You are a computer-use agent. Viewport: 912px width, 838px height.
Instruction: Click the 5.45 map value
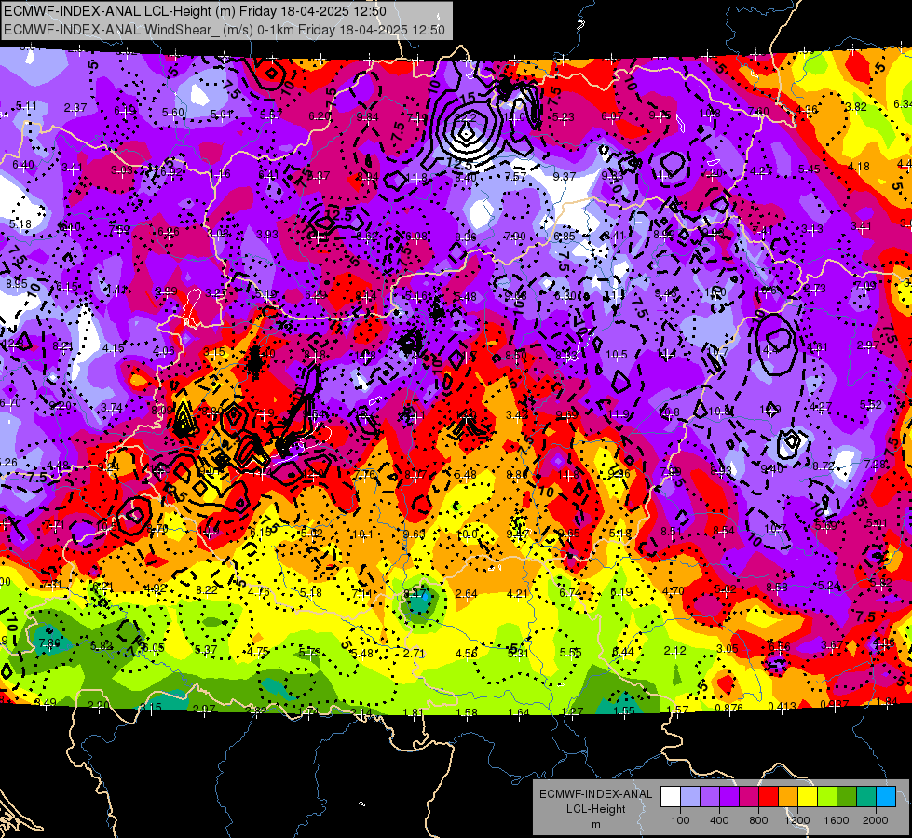(809, 169)
